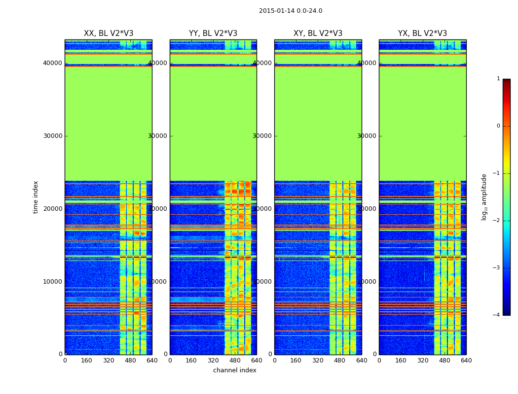Image resolution: width=518 pixels, height=394 pixels.
Task: Click the log10 amplitude colorbar label
Action: [484, 197]
